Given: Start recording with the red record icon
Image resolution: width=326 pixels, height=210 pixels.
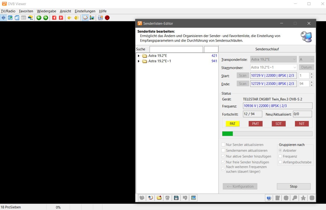Looking at the screenshot, I should 107,18.
